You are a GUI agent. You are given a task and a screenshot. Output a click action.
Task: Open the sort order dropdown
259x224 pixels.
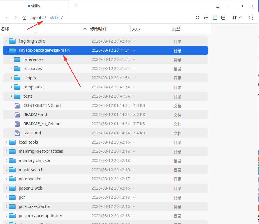coord(237,18)
